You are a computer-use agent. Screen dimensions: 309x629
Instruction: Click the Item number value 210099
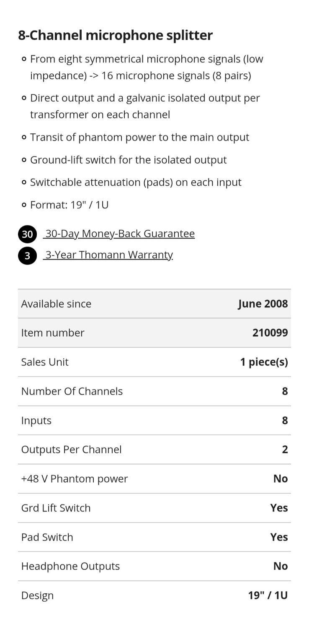coord(270,333)
